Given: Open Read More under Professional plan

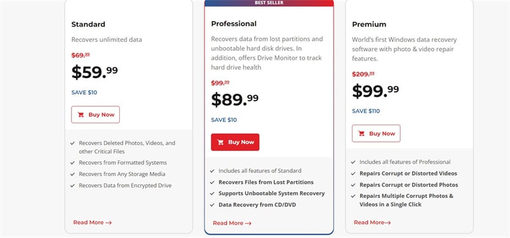Looking at the screenshot, I should pyautogui.click(x=232, y=223).
